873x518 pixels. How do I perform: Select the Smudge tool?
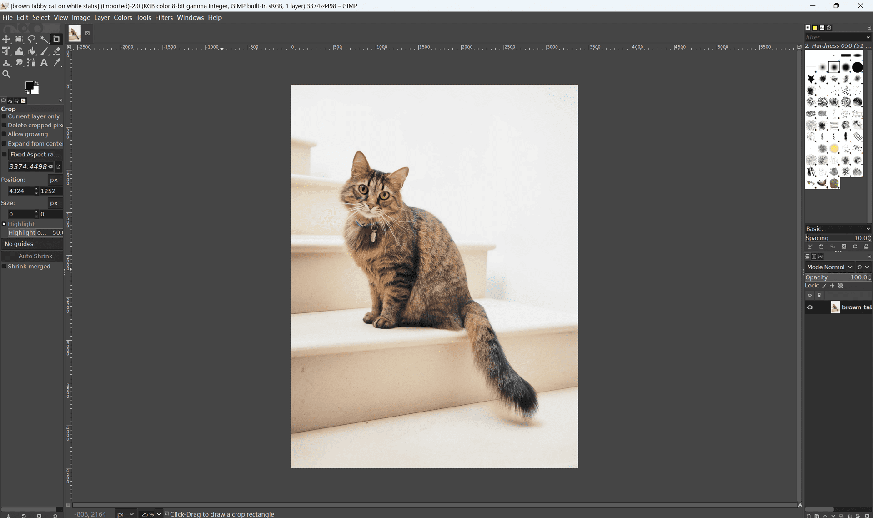[19, 63]
